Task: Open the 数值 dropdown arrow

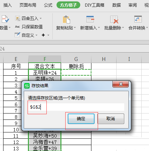Action: pyautogui.click(x=9, y=28)
